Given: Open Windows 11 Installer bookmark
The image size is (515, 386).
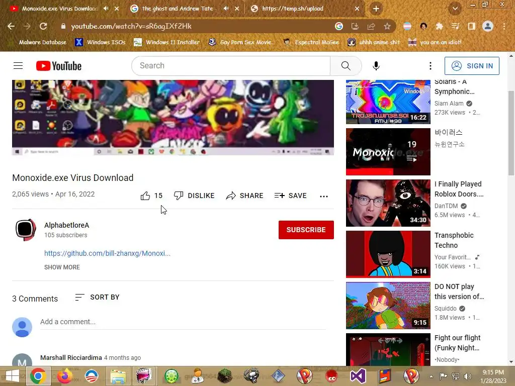Looking at the screenshot, I should point(167,42).
